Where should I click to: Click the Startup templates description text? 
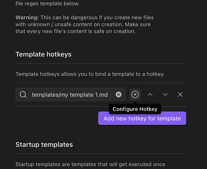click(90, 164)
